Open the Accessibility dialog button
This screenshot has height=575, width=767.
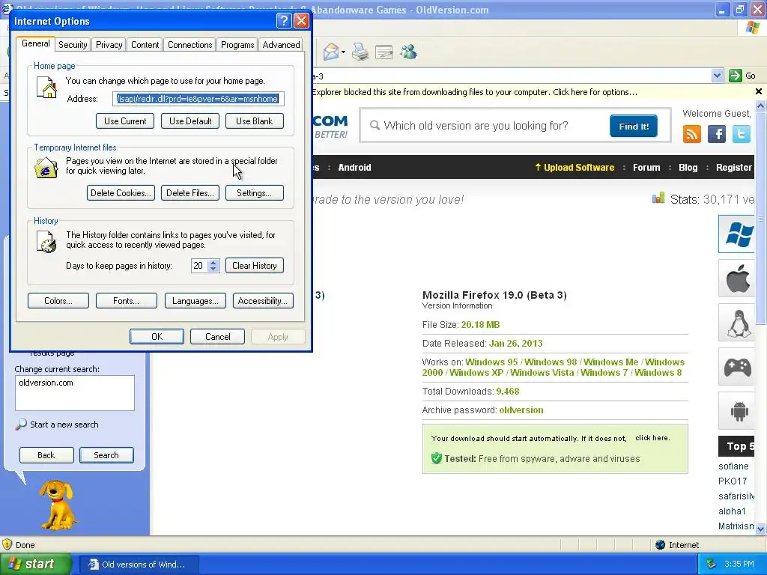point(263,301)
